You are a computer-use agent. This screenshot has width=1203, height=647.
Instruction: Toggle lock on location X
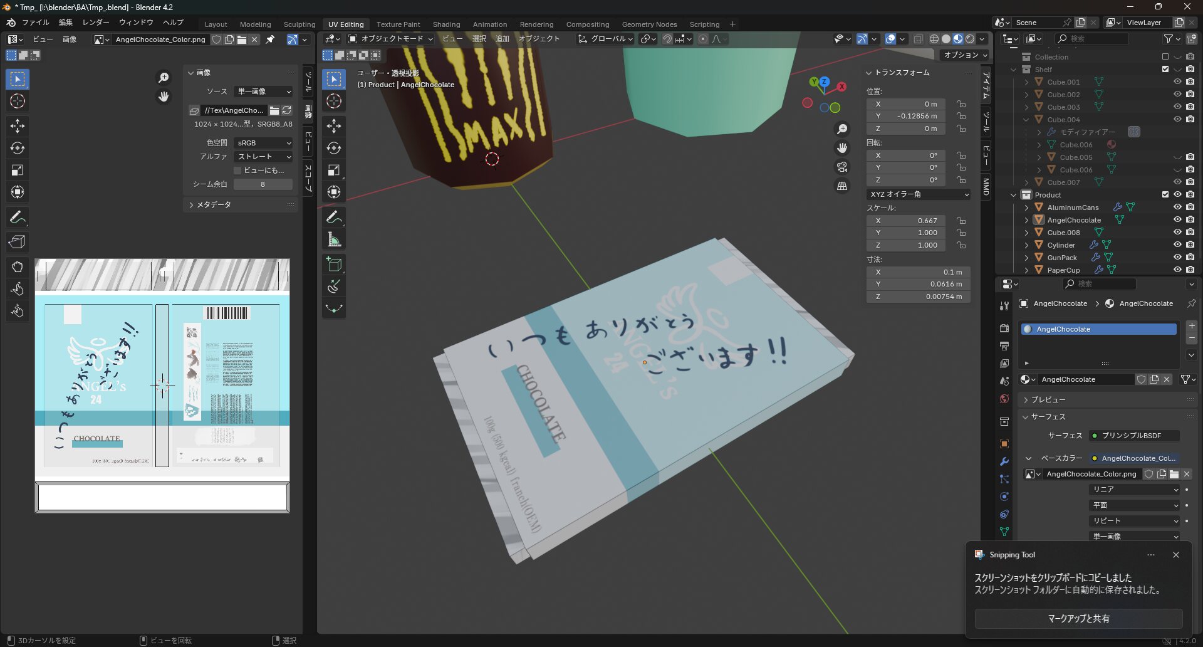(x=961, y=104)
